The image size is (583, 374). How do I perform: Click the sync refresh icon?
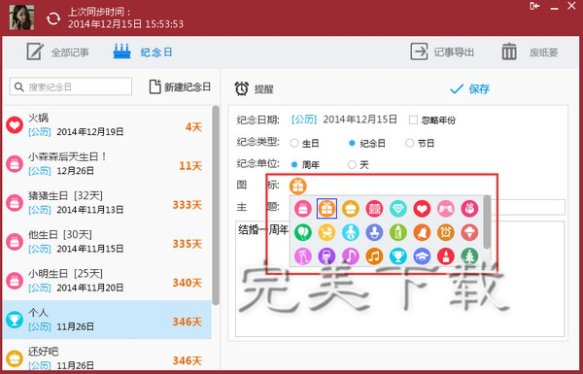(53, 18)
